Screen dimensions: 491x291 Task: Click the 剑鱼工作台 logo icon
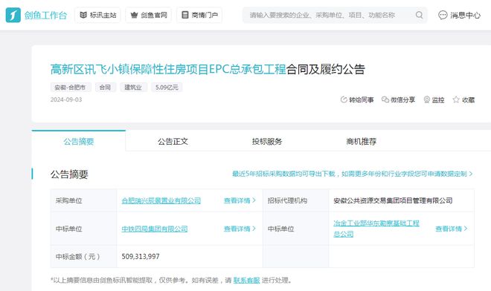click(13, 15)
